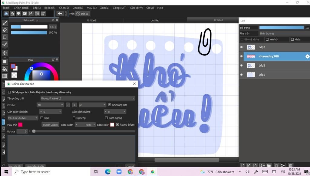The height and width of the screenshot is (176, 310).
Task: Close the Chỉnh sửa văn bản dialog
Action: pyautogui.click(x=134, y=84)
